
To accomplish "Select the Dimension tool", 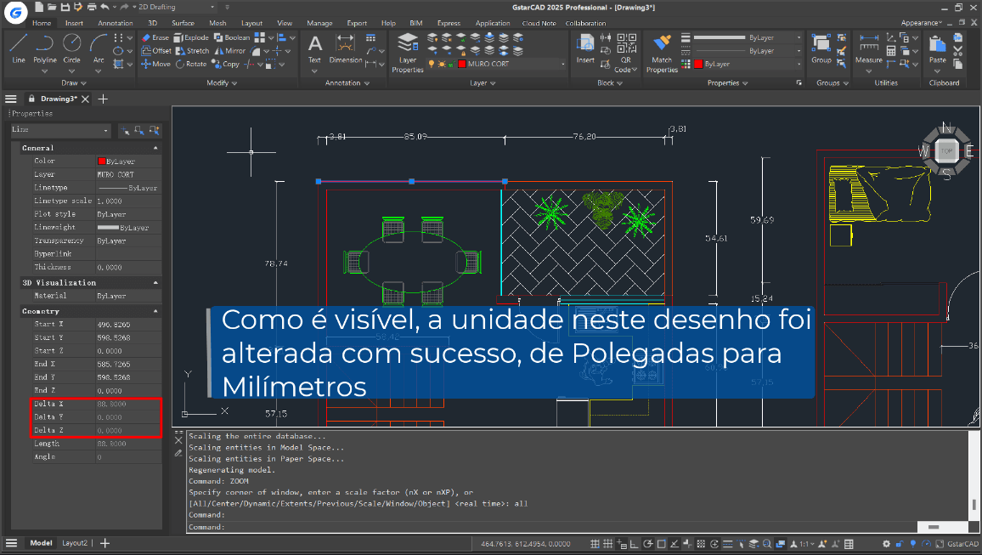I will pyautogui.click(x=345, y=48).
